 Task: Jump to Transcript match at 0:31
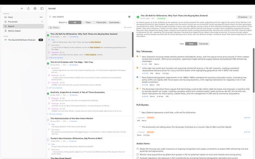pyautogui.click(x=58, y=52)
